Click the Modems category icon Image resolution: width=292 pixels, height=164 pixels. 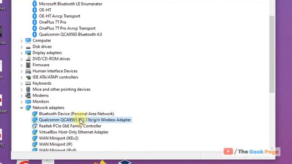coord(28,95)
